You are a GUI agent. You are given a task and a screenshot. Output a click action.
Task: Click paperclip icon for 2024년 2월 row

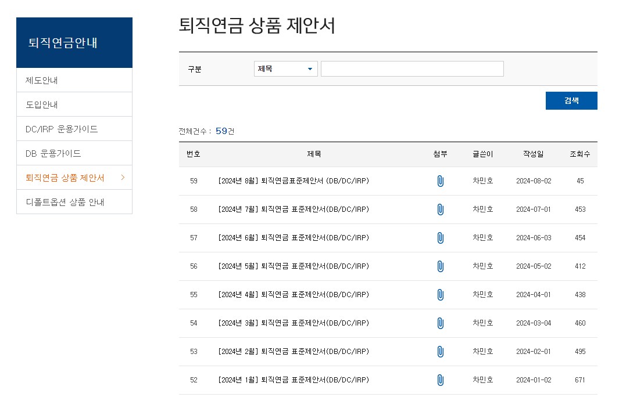pyautogui.click(x=440, y=352)
